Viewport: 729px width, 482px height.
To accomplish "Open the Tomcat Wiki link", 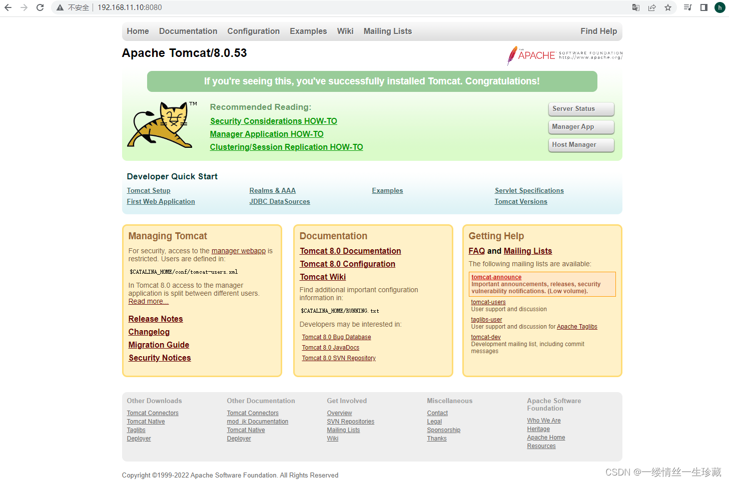I will click(x=323, y=277).
